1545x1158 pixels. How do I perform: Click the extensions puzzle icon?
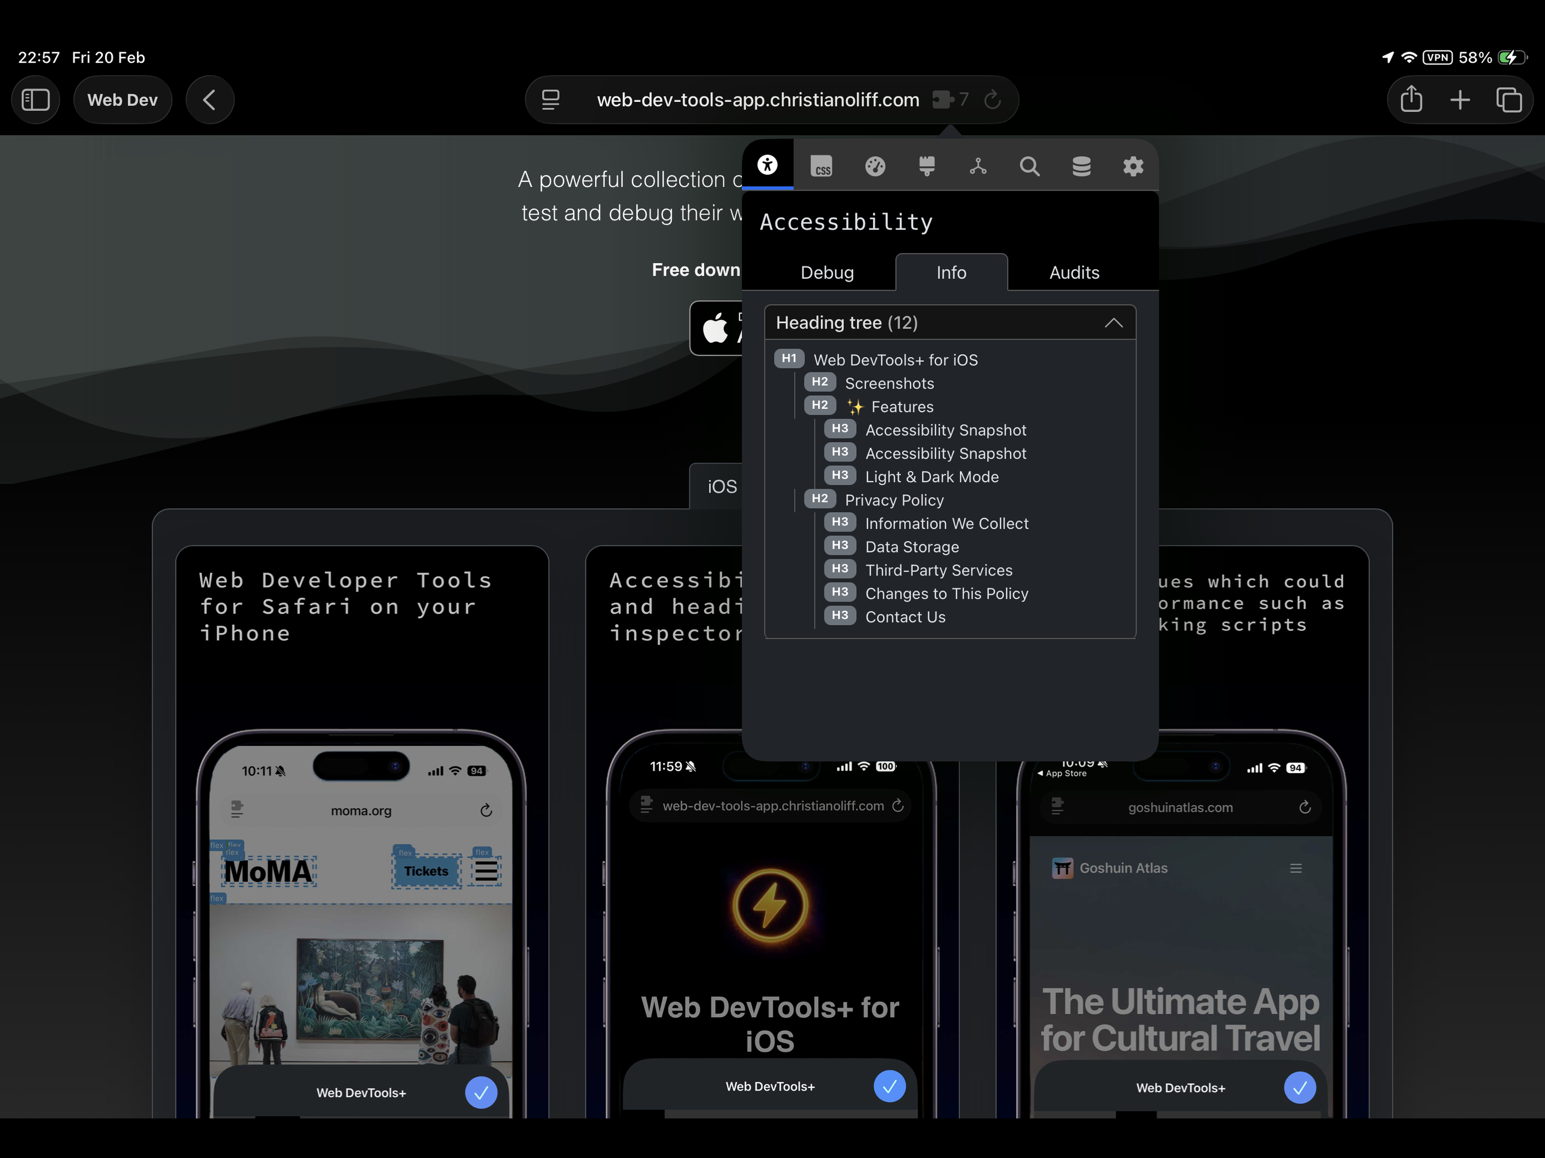943,100
